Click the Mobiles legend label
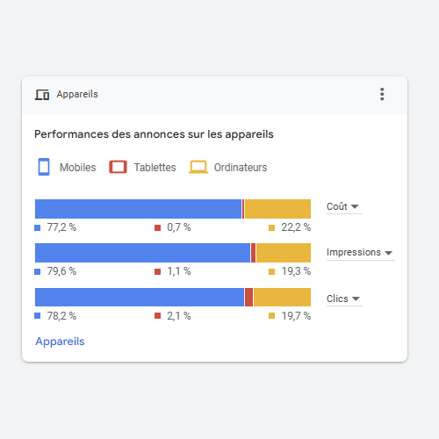The image size is (439, 439). coord(78,168)
